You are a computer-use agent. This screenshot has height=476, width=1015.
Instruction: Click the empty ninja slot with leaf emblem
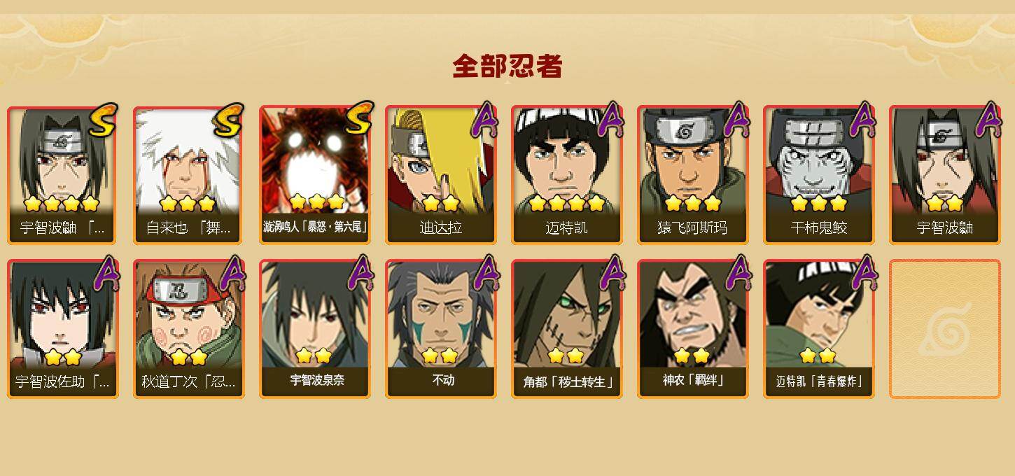point(944,329)
